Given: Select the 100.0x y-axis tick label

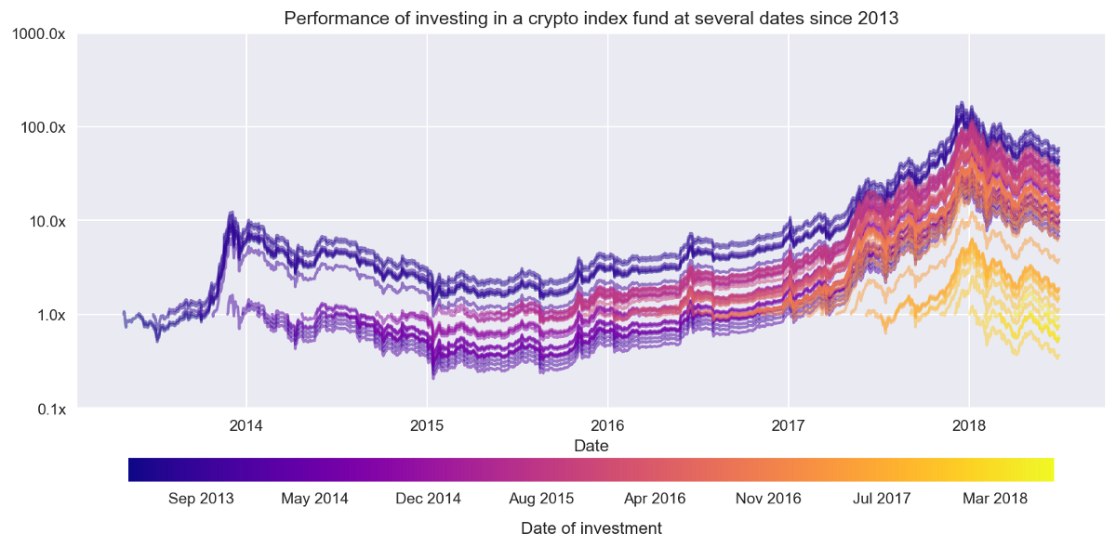Looking at the screenshot, I should point(43,127).
